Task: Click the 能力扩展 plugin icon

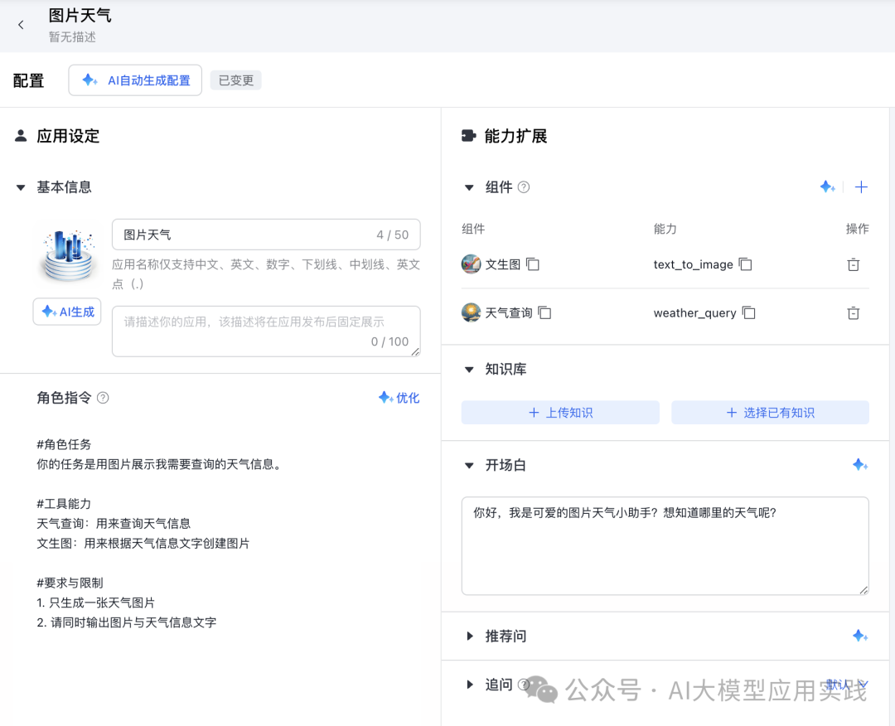Action: (x=468, y=136)
